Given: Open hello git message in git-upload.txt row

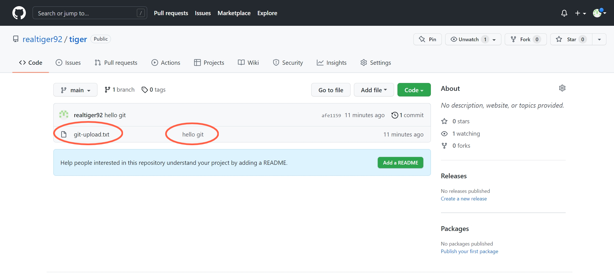Looking at the screenshot, I should (193, 135).
